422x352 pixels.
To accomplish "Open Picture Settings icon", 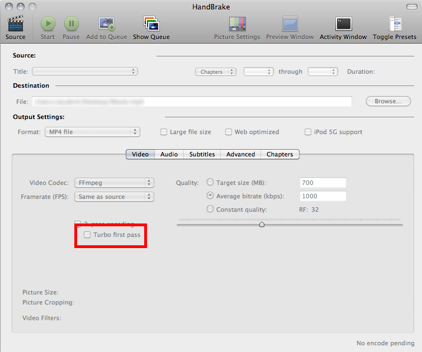I will 237,23.
